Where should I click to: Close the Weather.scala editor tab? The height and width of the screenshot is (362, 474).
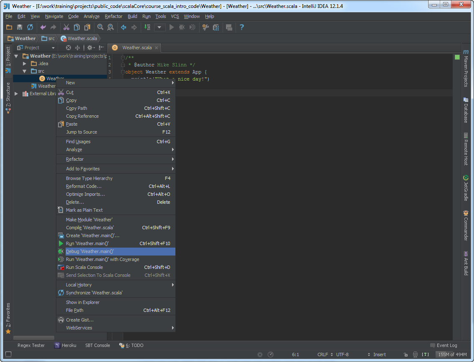coord(156,48)
